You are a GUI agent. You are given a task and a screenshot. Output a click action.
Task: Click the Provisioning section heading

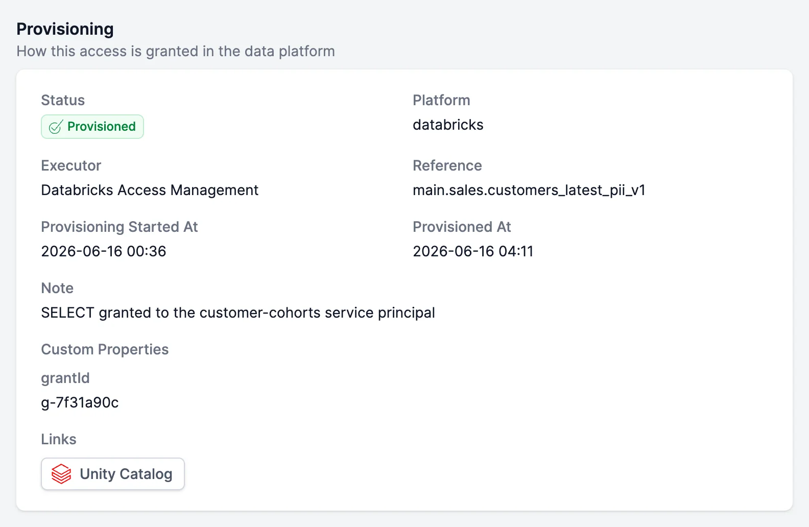[65, 29]
